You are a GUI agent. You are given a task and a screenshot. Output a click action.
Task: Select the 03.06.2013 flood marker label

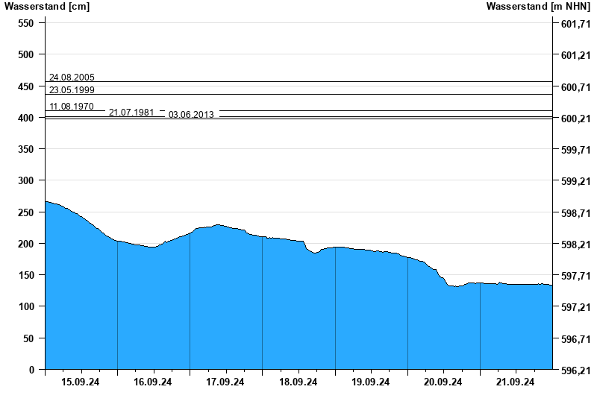click(x=191, y=115)
